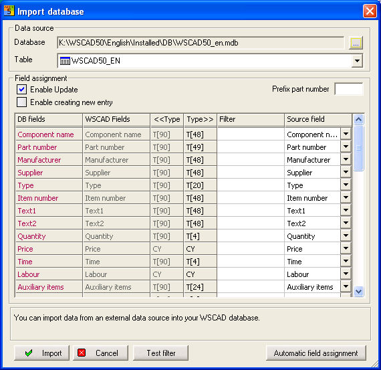The height and width of the screenshot is (370, 381).
Task: Open Source field dropdown for Quantity
Action: pos(346,236)
